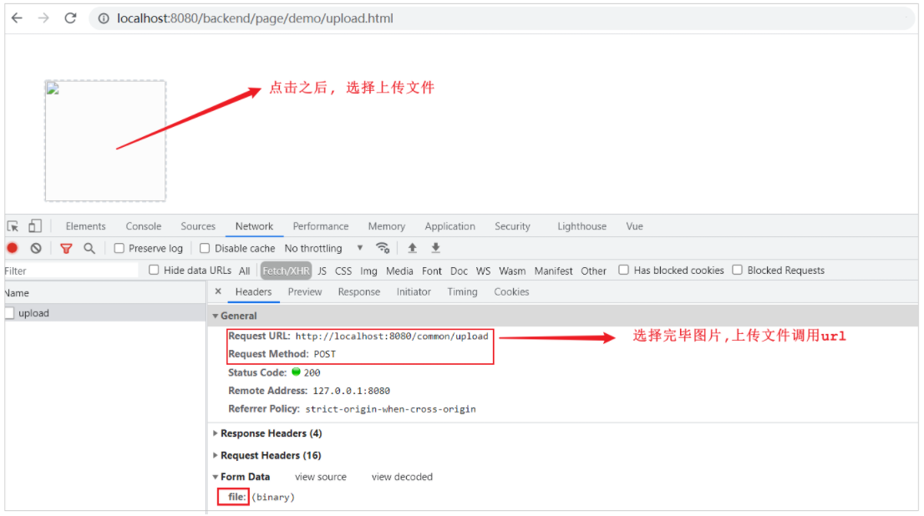
Task: Enable the Preserve log checkbox
Action: coord(119,248)
